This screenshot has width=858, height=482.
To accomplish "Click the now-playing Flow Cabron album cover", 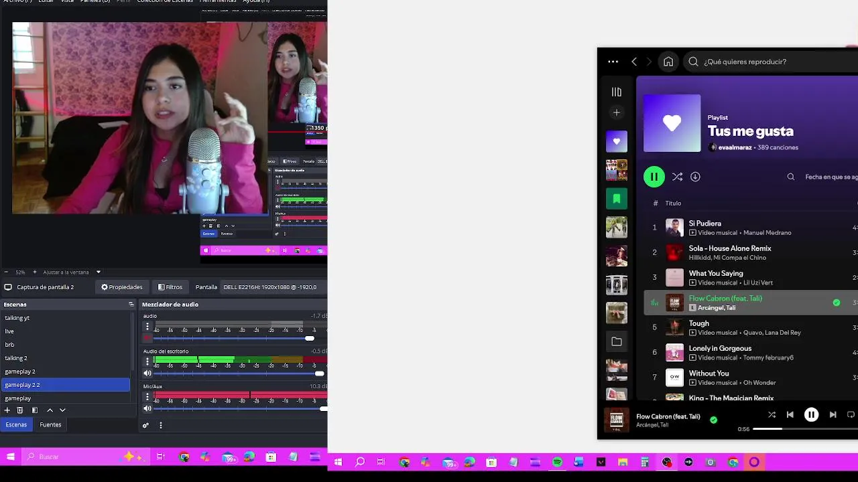I will (x=617, y=420).
